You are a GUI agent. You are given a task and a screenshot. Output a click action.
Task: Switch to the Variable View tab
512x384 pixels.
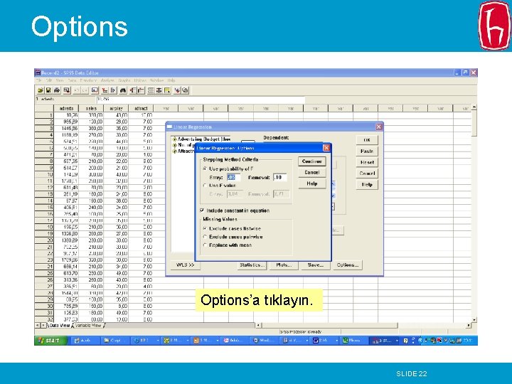tap(88, 326)
